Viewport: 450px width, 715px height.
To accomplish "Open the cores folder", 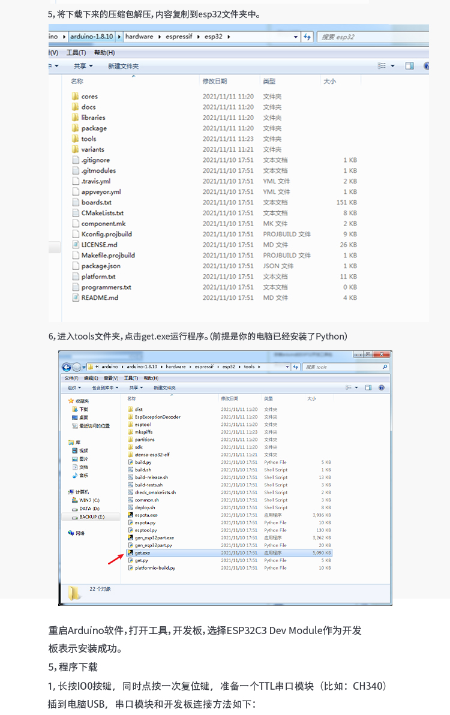I will [x=89, y=97].
